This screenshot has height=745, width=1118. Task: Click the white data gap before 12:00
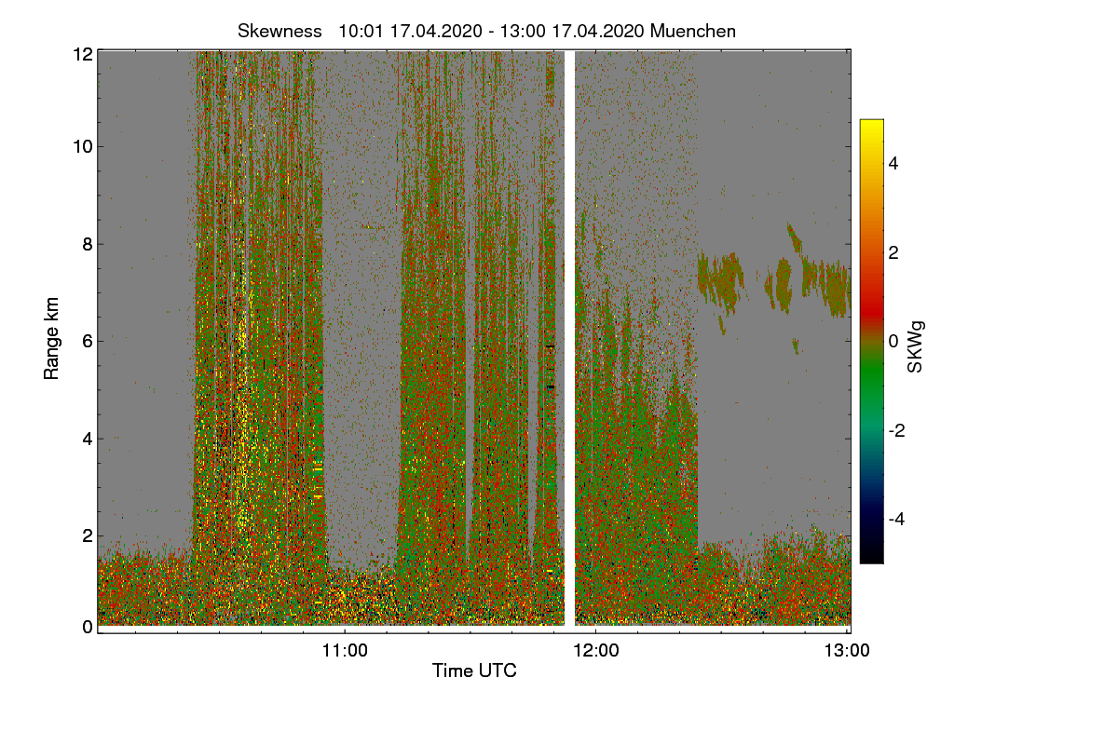click(570, 338)
